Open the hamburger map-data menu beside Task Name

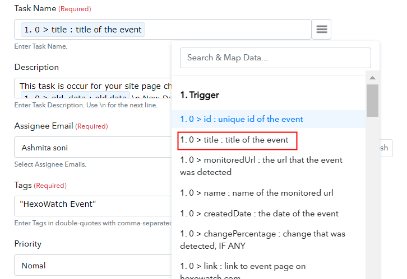(321, 29)
